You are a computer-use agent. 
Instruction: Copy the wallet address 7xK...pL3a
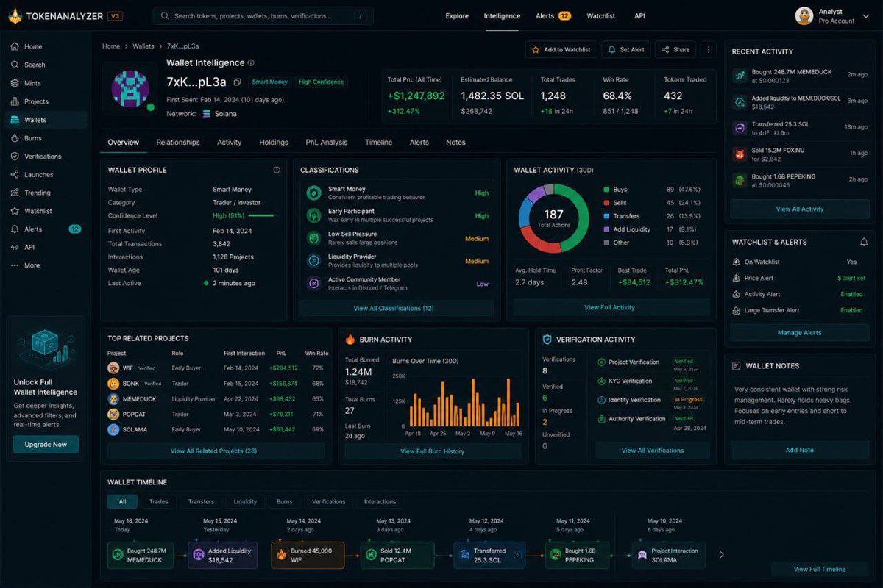(x=237, y=82)
